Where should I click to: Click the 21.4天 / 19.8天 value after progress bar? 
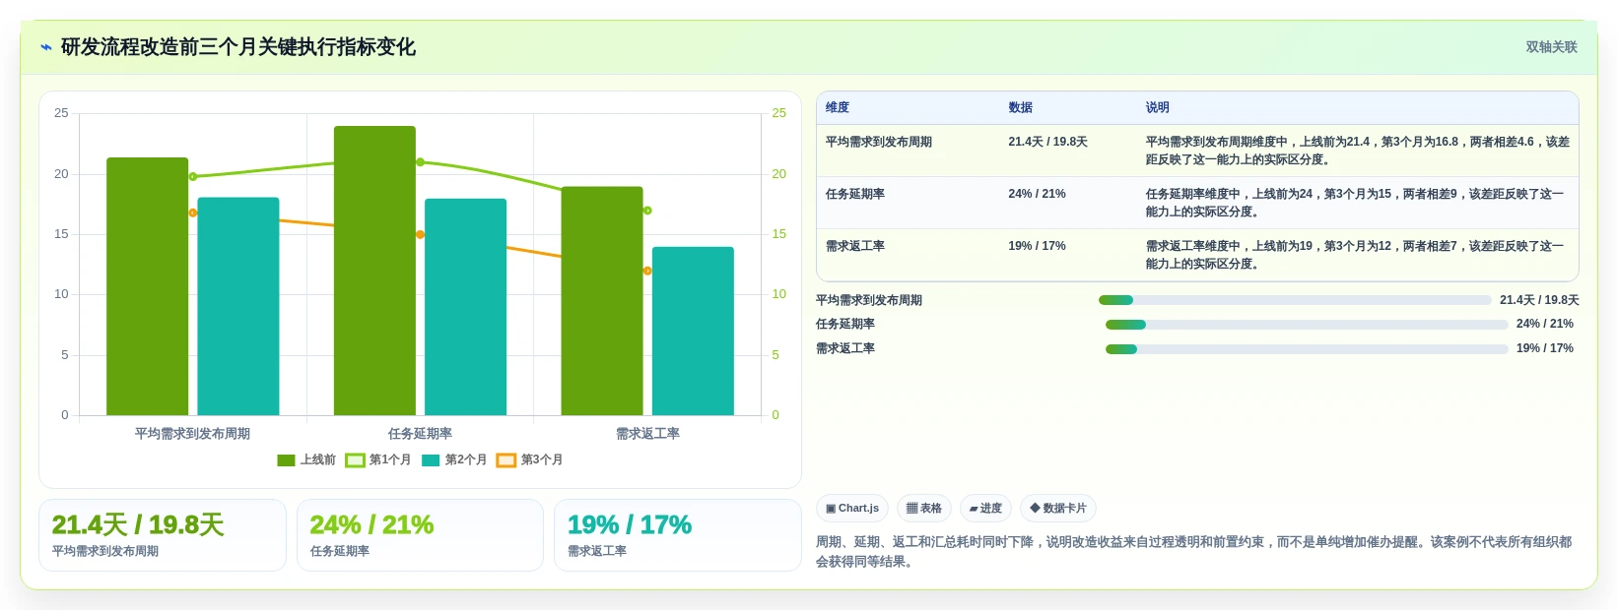coord(1539,300)
